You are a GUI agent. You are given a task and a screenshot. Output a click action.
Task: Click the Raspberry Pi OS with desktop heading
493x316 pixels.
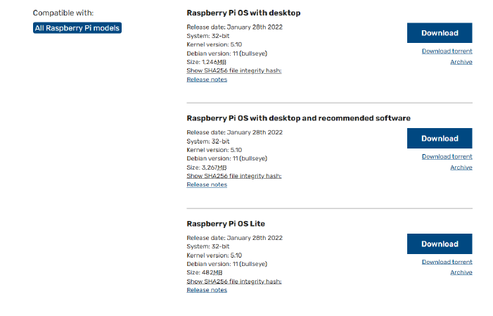(x=243, y=13)
